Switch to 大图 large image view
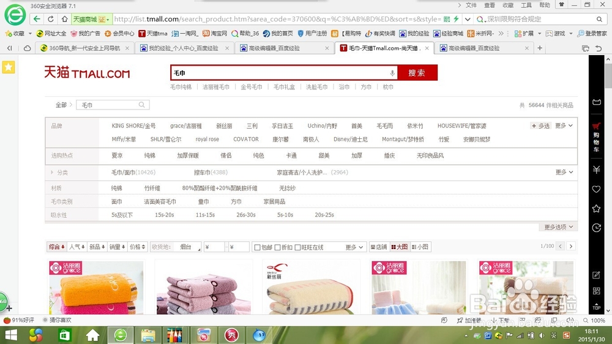Viewport: 612px width, 344px height. coord(399,247)
